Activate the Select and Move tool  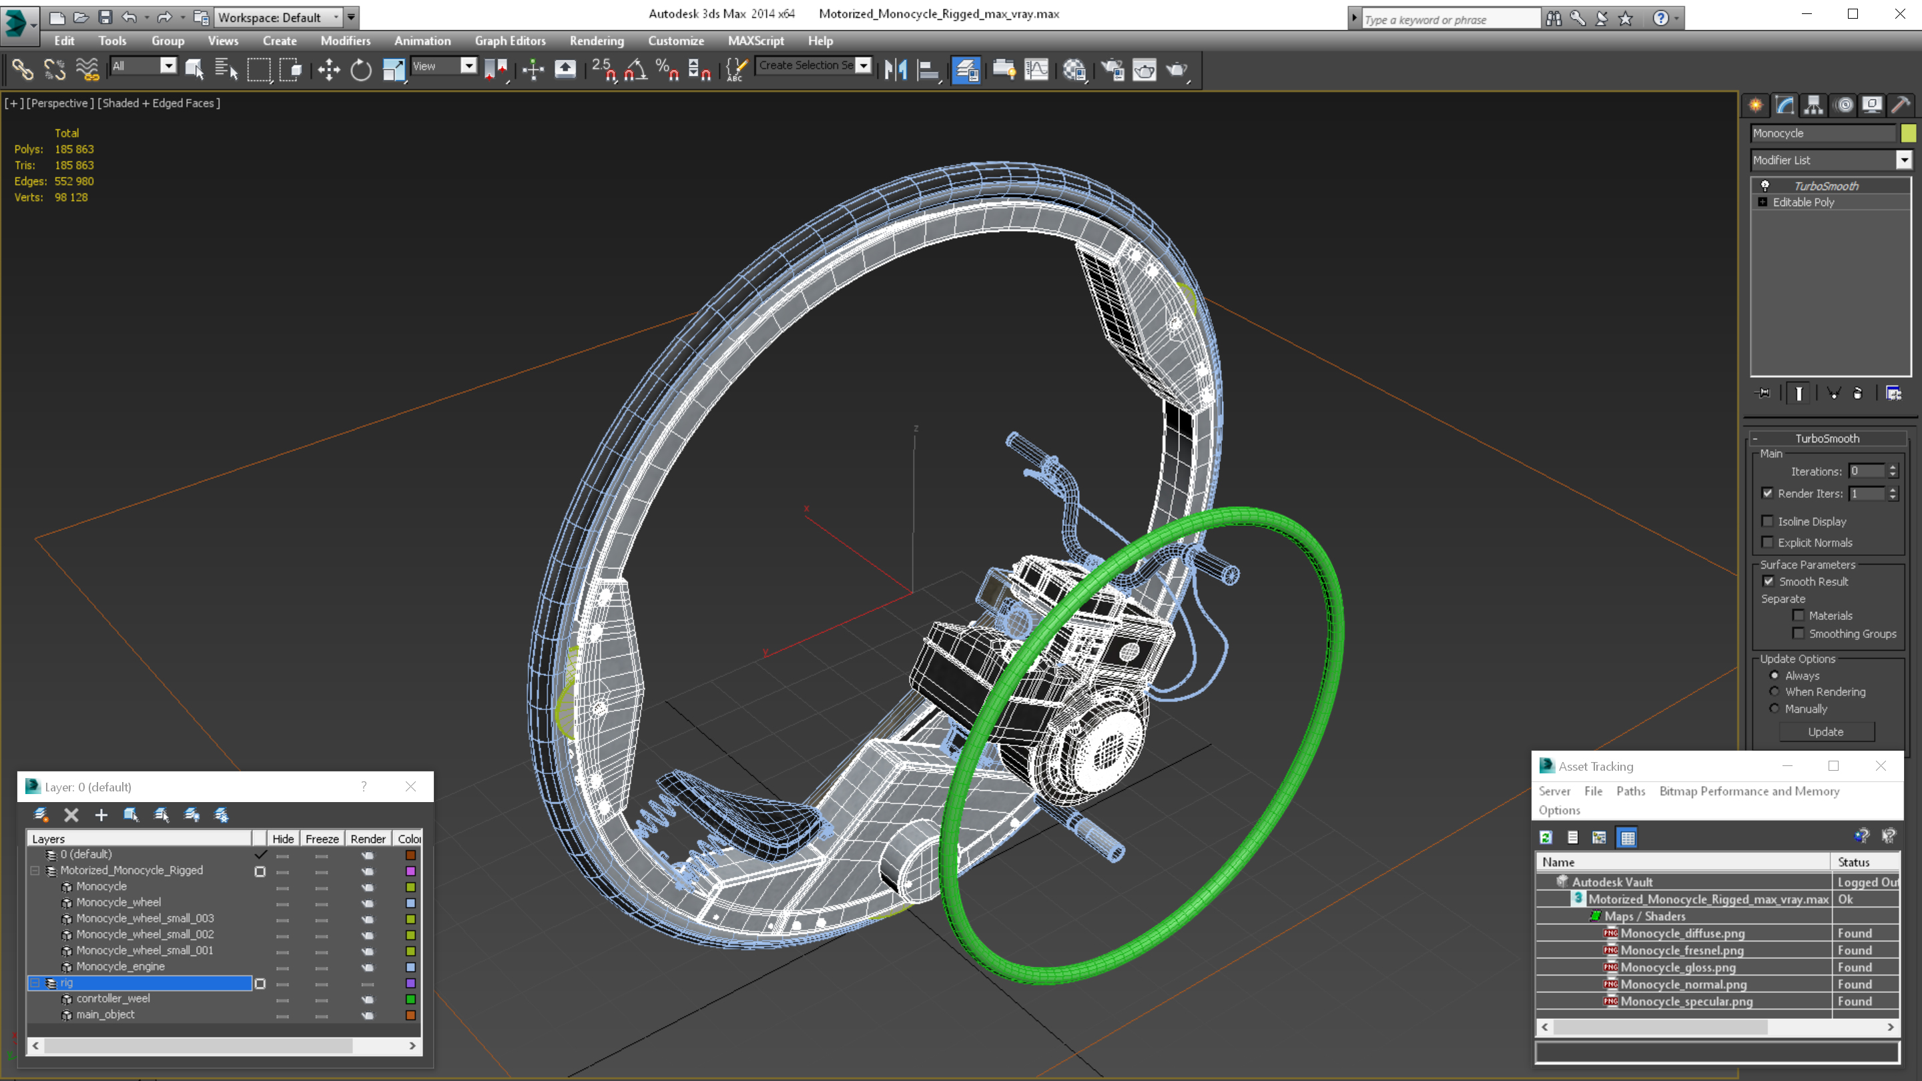pos(328,69)
